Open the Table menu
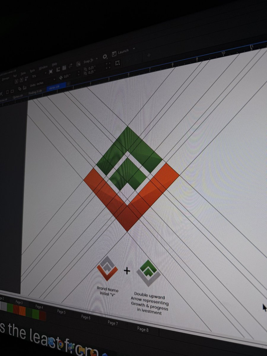The height and width of the screenshot is (356, 267). [x=23, y=73]
